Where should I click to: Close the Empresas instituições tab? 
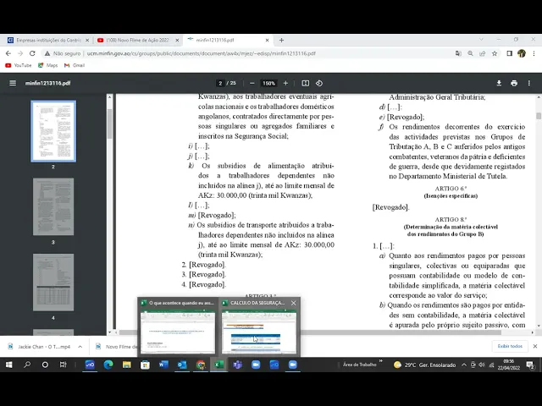[x=87, y=41]
